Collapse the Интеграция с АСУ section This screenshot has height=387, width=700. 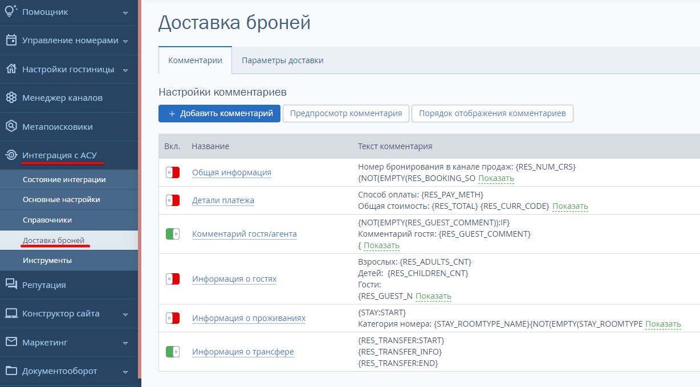point(69,155)
